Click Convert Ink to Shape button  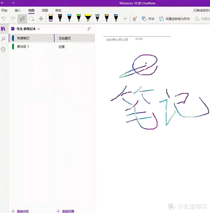(x=175, y=19)
